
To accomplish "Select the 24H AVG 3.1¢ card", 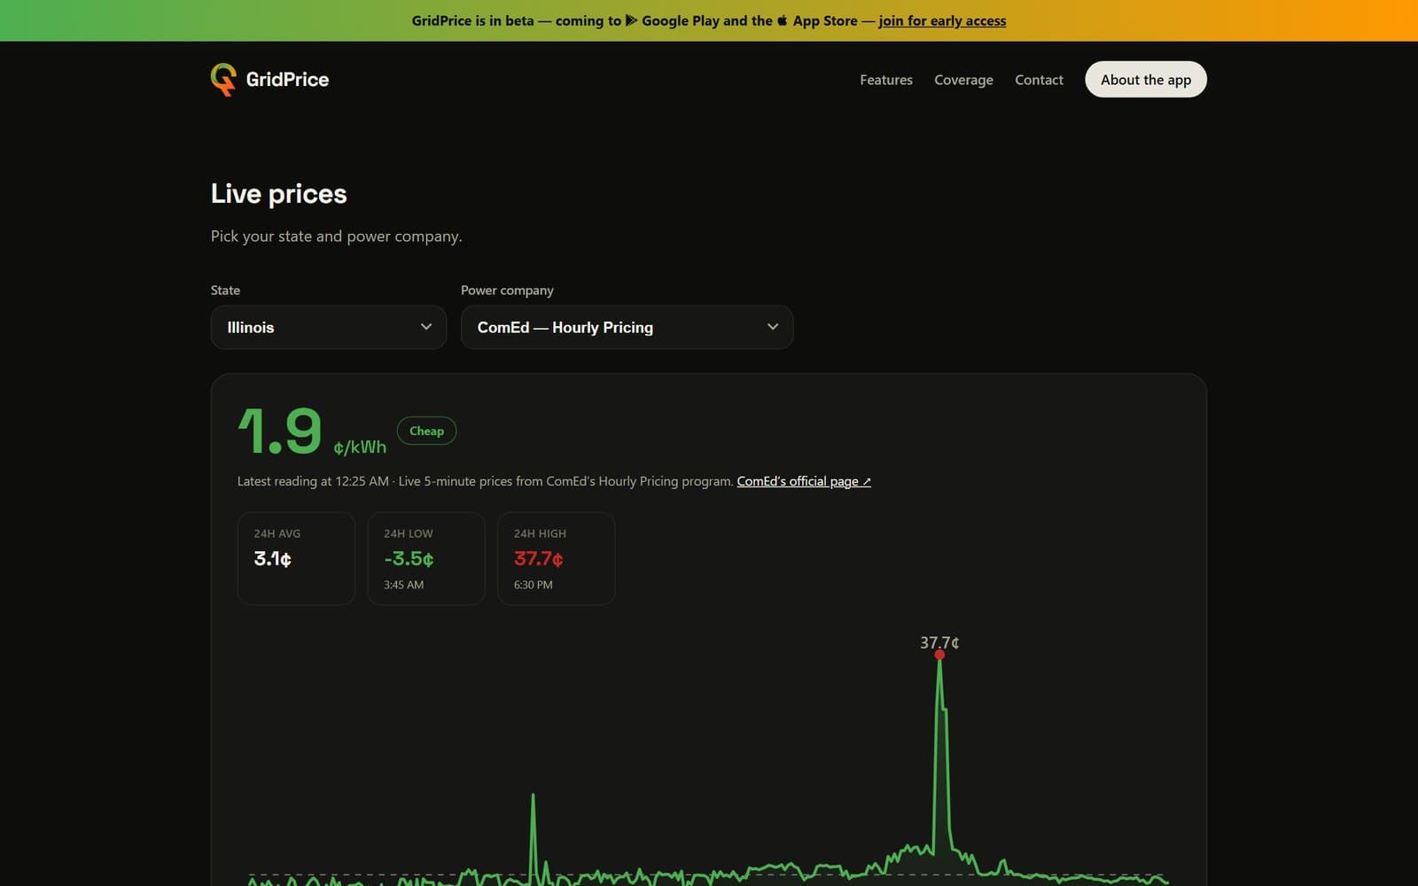I will (296, 558).
